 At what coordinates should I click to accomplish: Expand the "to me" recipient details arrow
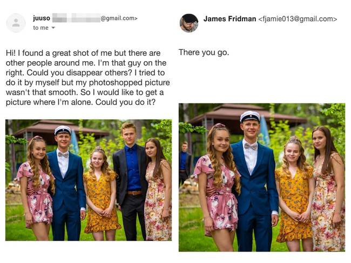point(53,28)
